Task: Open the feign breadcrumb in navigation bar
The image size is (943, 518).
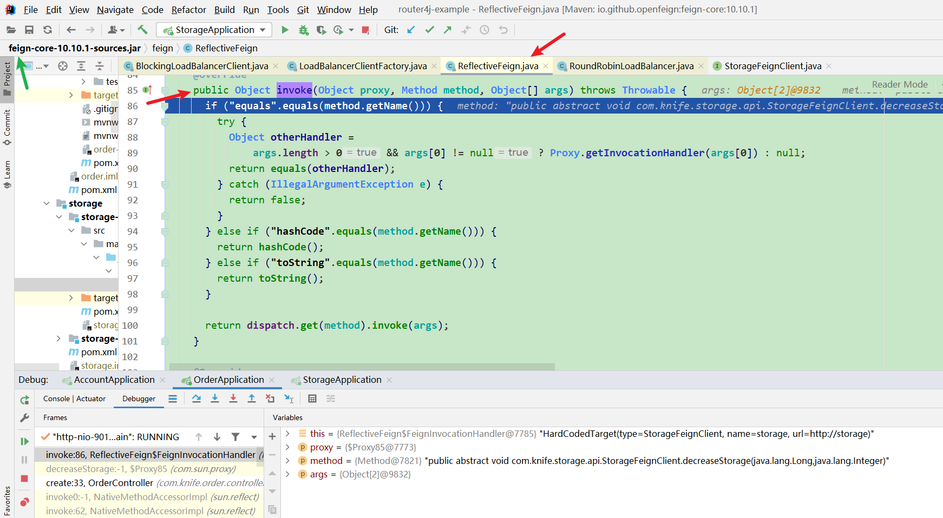Action: click(x=162, y=48)
